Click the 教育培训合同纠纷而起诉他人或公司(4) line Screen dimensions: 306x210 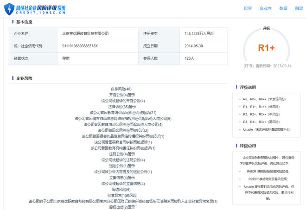[123, 125]
